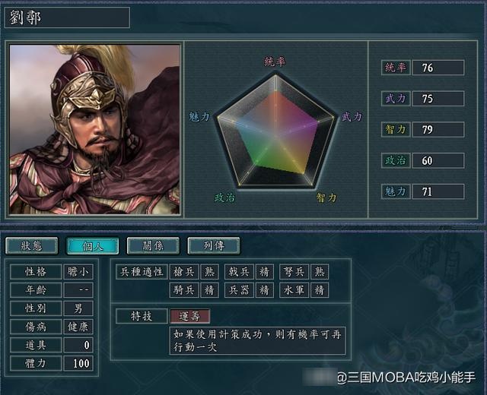Open the 關係 tab
Image resolution: width=487 pixels, height=395 pixels.
(153, 245)
